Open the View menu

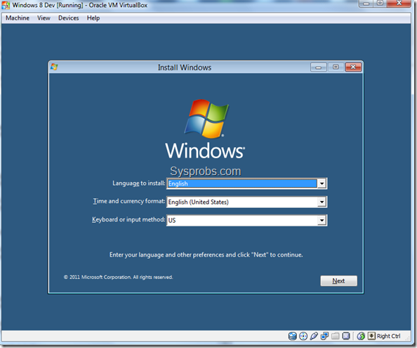click(x=44, y=18)
